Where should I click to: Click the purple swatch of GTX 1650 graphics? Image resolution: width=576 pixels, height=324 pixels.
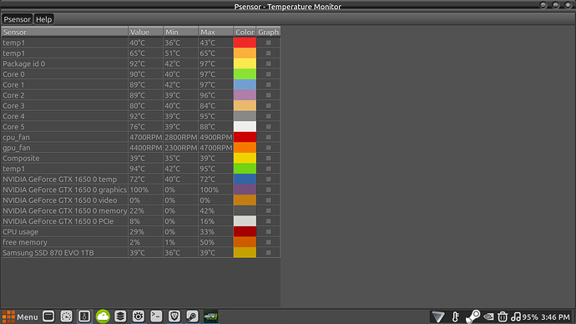245,190
